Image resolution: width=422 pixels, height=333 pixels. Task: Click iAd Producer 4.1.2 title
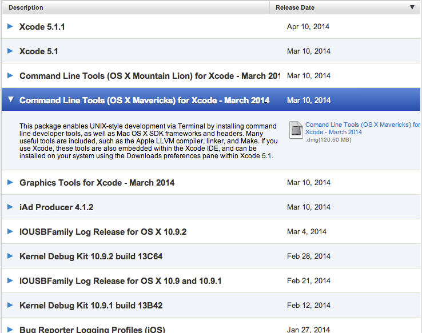click(56, 207)
